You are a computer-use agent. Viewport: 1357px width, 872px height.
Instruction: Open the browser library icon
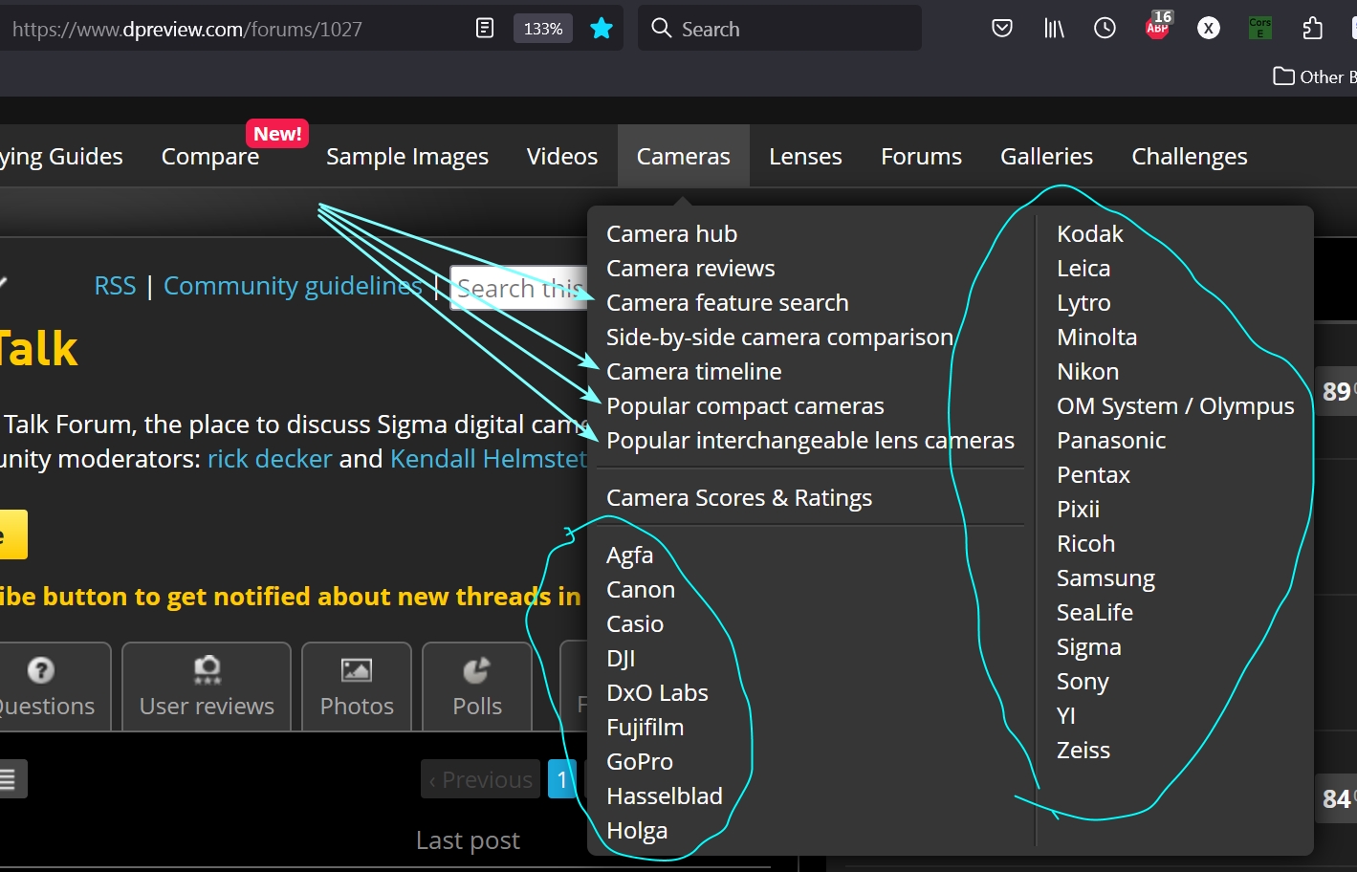(x=1054, y=29)
